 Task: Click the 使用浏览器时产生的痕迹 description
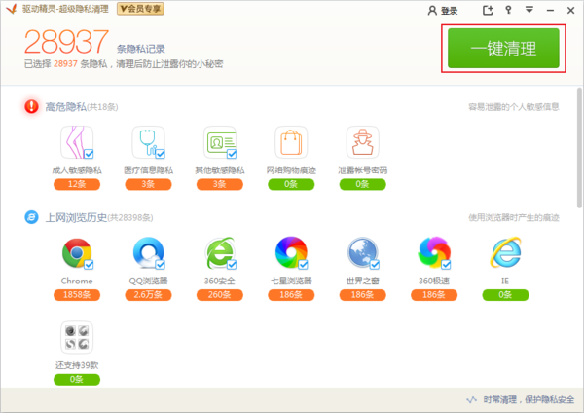pyautogui.click(x=514, y=217)
